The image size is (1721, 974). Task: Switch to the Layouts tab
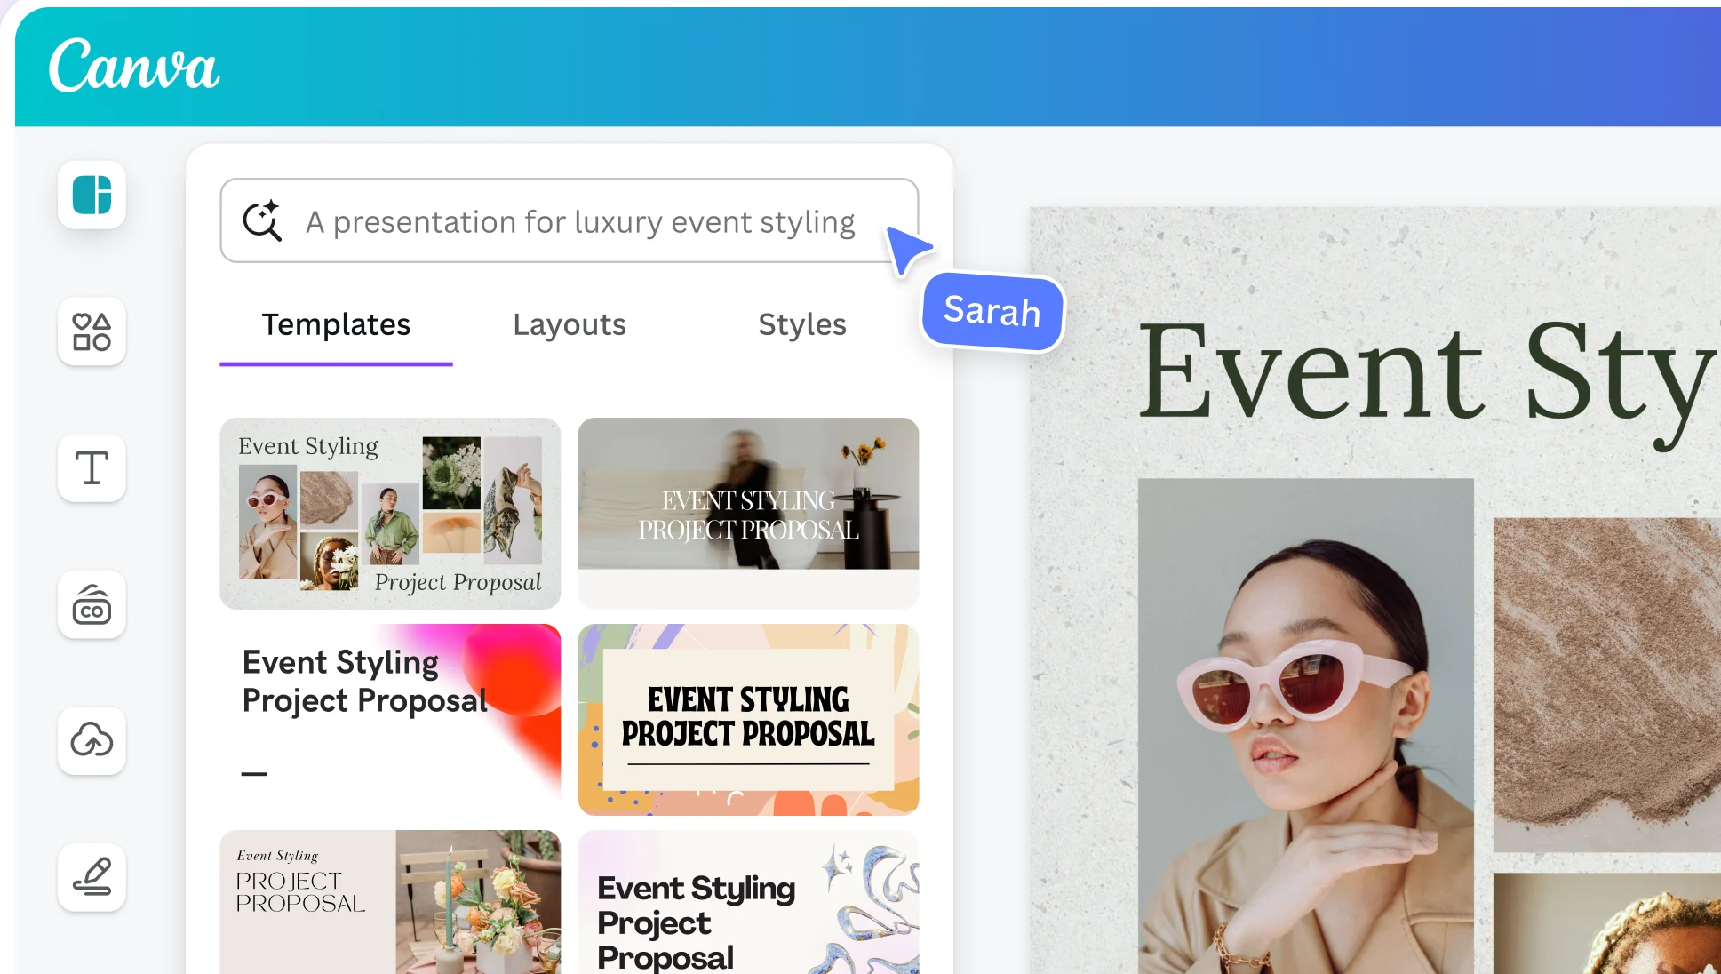coord(570,325)
